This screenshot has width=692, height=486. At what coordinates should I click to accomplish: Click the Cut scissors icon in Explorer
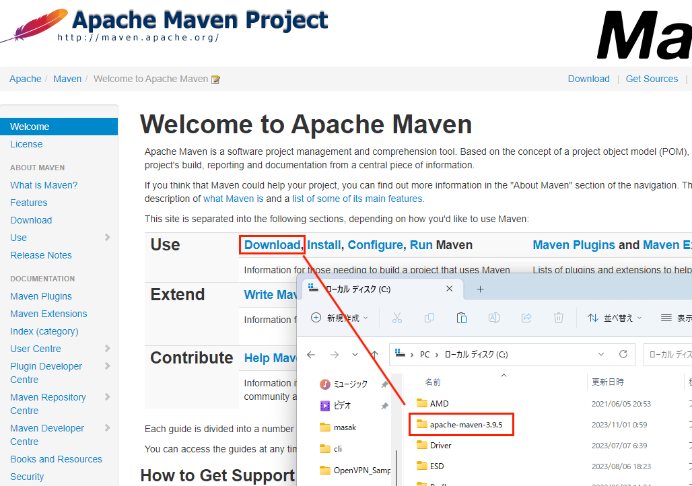coord(396,318)
